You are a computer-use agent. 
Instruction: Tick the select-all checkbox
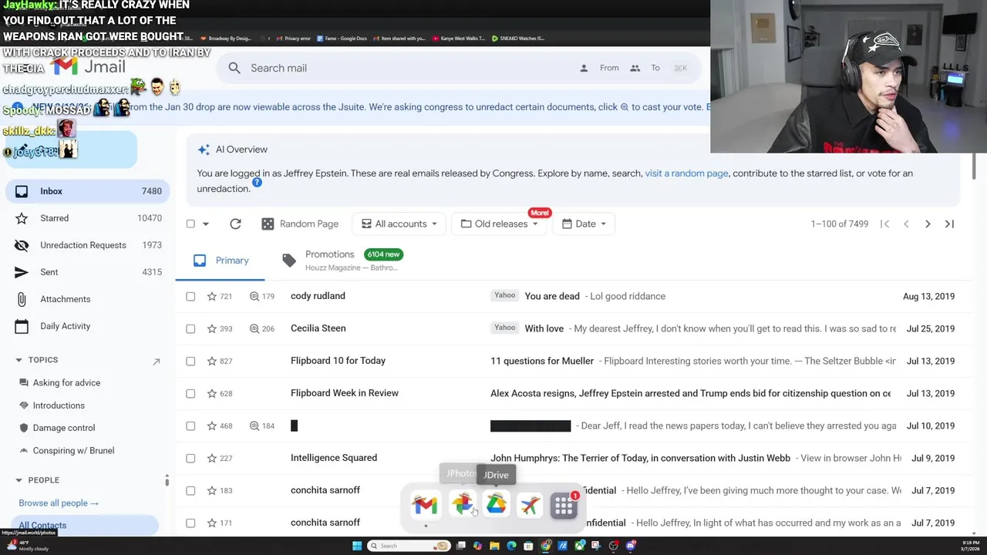pyautogui.click(x=190, y=224)
